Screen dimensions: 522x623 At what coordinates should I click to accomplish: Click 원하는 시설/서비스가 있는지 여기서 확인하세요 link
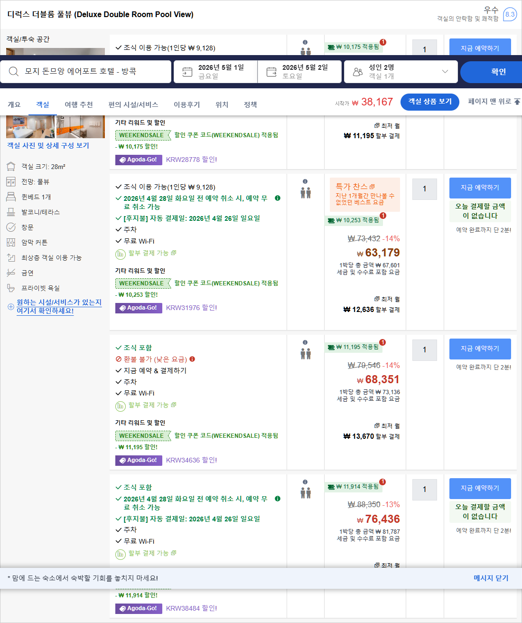pyautogui.click(x=59, y=306)
